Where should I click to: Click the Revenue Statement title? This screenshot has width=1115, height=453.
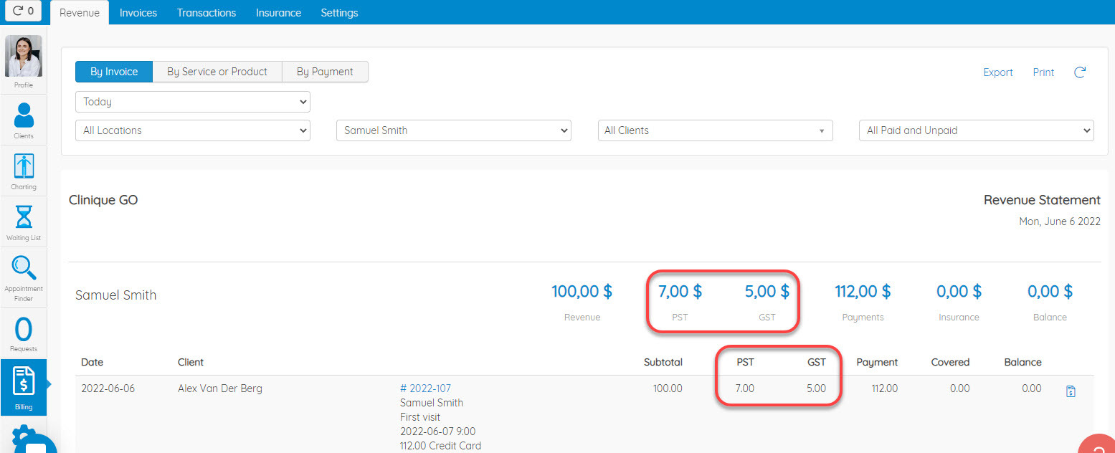[1042, 200]
